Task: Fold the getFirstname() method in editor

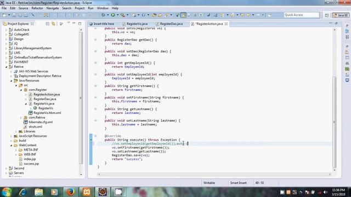Action: coord(95,86)
